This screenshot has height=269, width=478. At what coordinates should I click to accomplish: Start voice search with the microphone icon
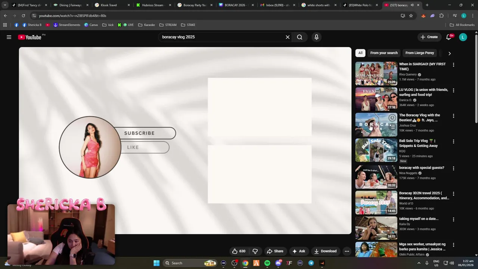pos(316,37)
